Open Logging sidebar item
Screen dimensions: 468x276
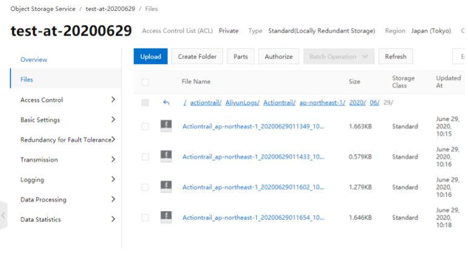point(32,180)
